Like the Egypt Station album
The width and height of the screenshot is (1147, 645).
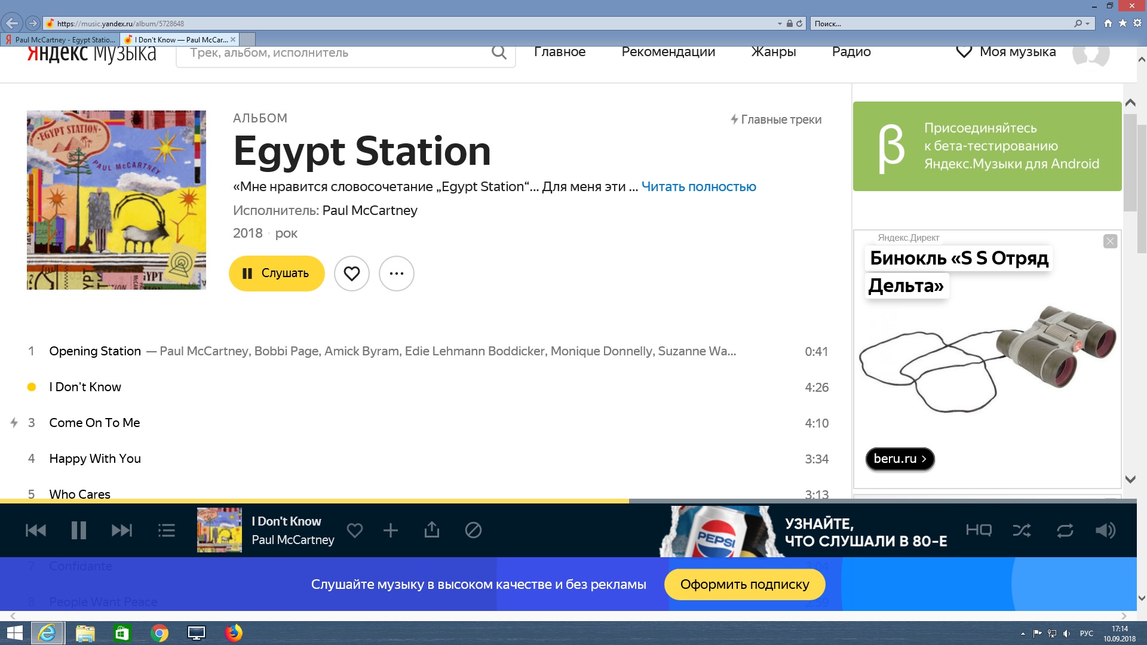(352, 274)
